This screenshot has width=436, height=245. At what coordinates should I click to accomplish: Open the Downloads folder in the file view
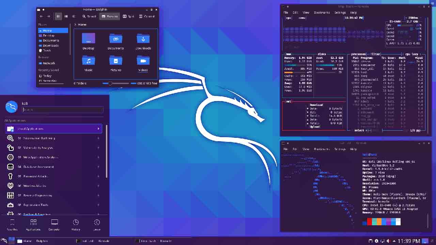(x=143, y=41)
